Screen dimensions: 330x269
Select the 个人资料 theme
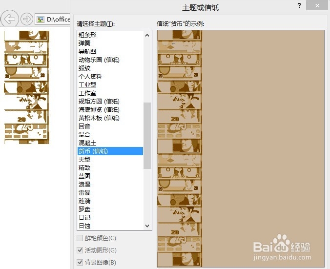point(110,77)
